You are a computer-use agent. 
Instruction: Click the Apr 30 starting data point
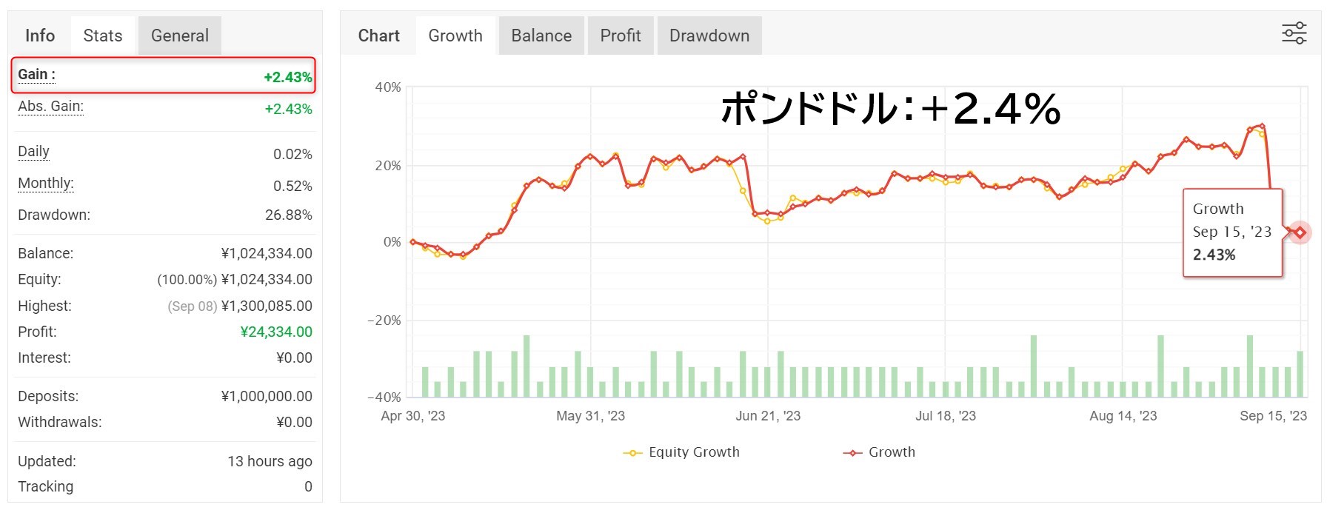click(x=412, y=242)
